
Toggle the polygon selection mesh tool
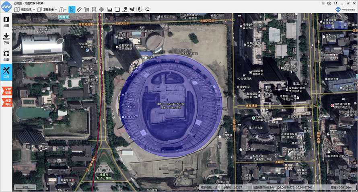(x=86, y=9)
